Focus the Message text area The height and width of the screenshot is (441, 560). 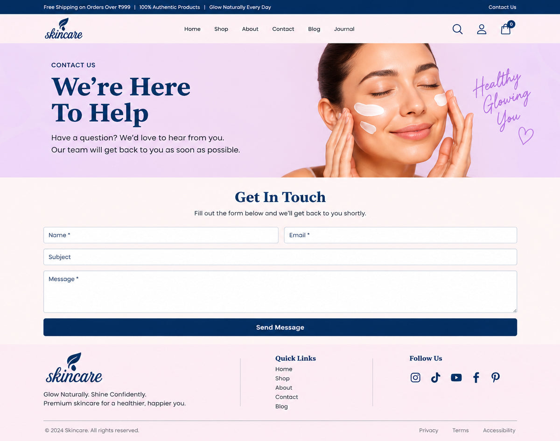point(280,292)
